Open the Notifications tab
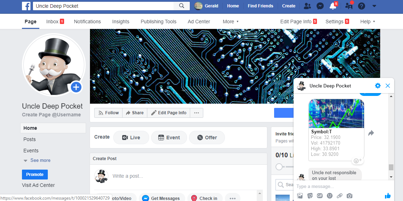The image size is (403, 201). pyautogui.click(x=87, y=22)
